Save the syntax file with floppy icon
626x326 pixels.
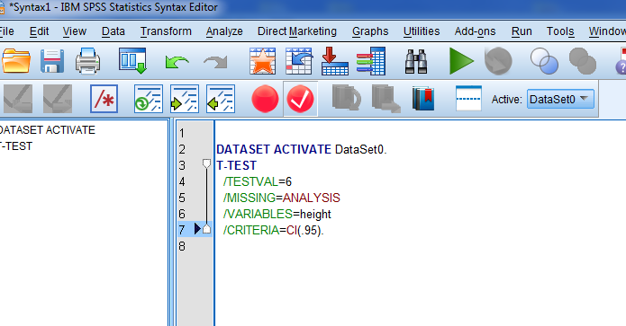coord(52,61)
